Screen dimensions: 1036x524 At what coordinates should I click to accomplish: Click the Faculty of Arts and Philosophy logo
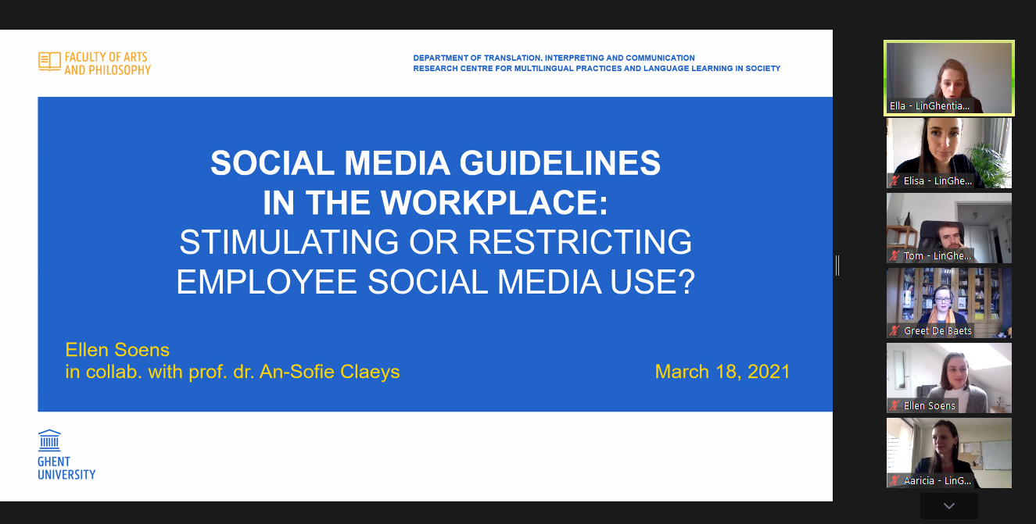95,63
